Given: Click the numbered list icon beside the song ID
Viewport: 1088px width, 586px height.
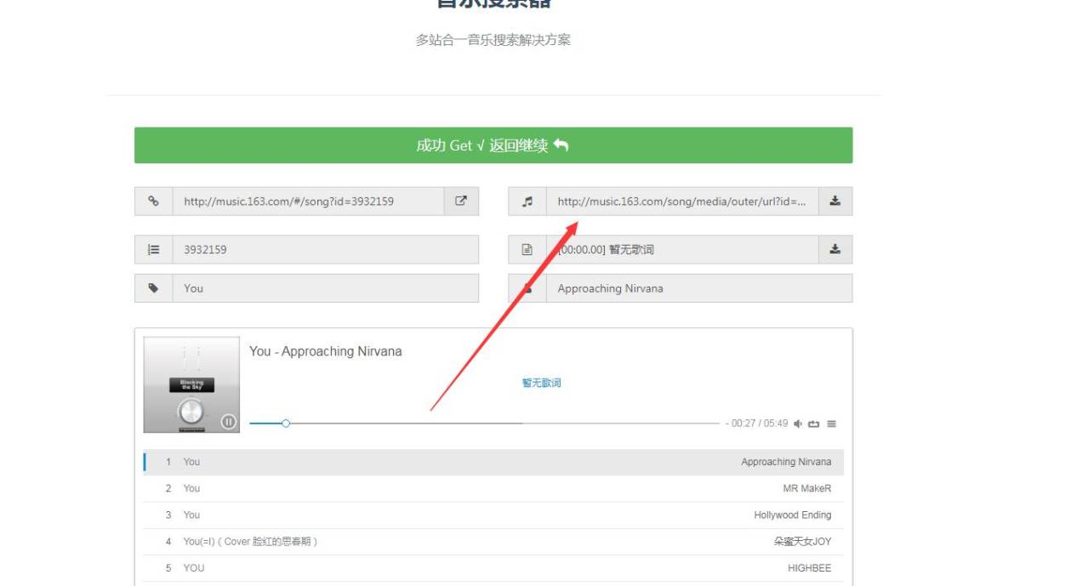Looking at the screenshot, I should click(x=154, y=250).
